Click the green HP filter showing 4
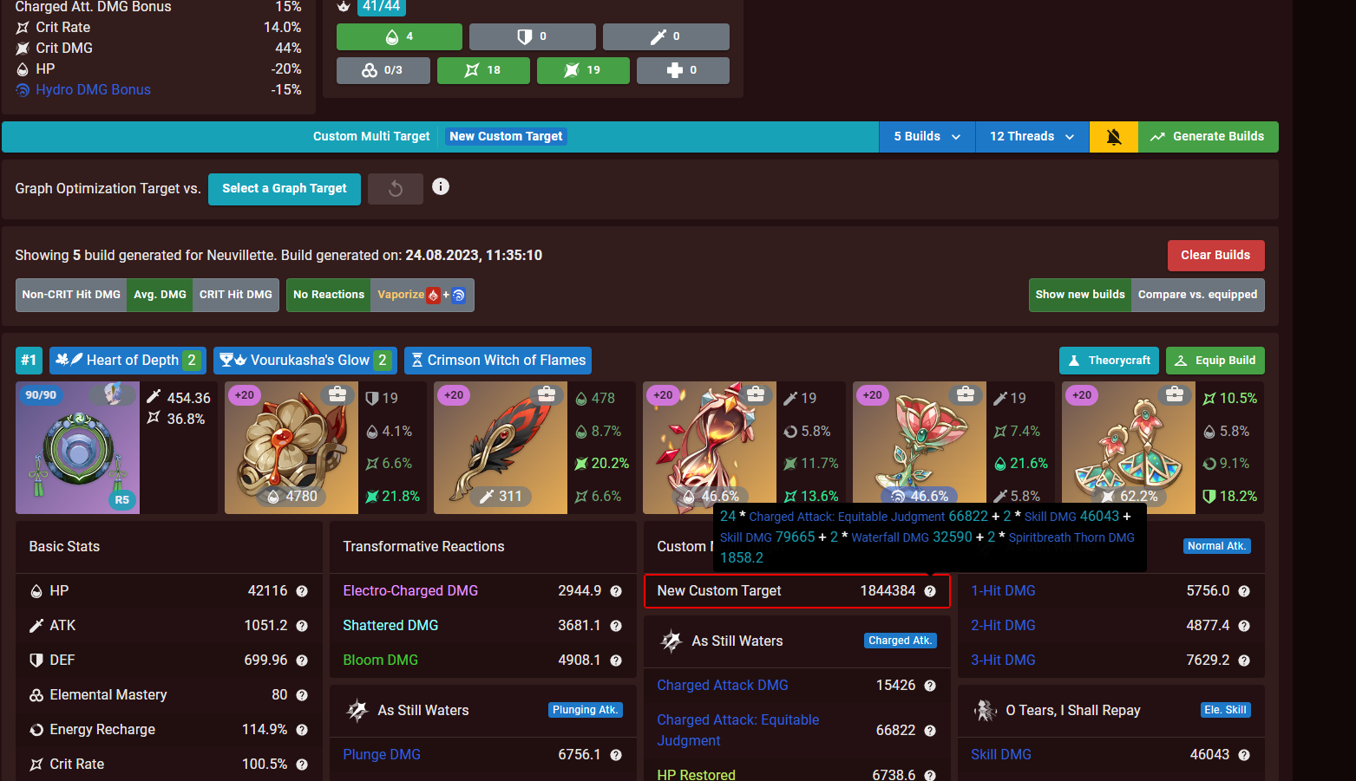This screenshot has width=1356, height=781. tap(399, 37)
